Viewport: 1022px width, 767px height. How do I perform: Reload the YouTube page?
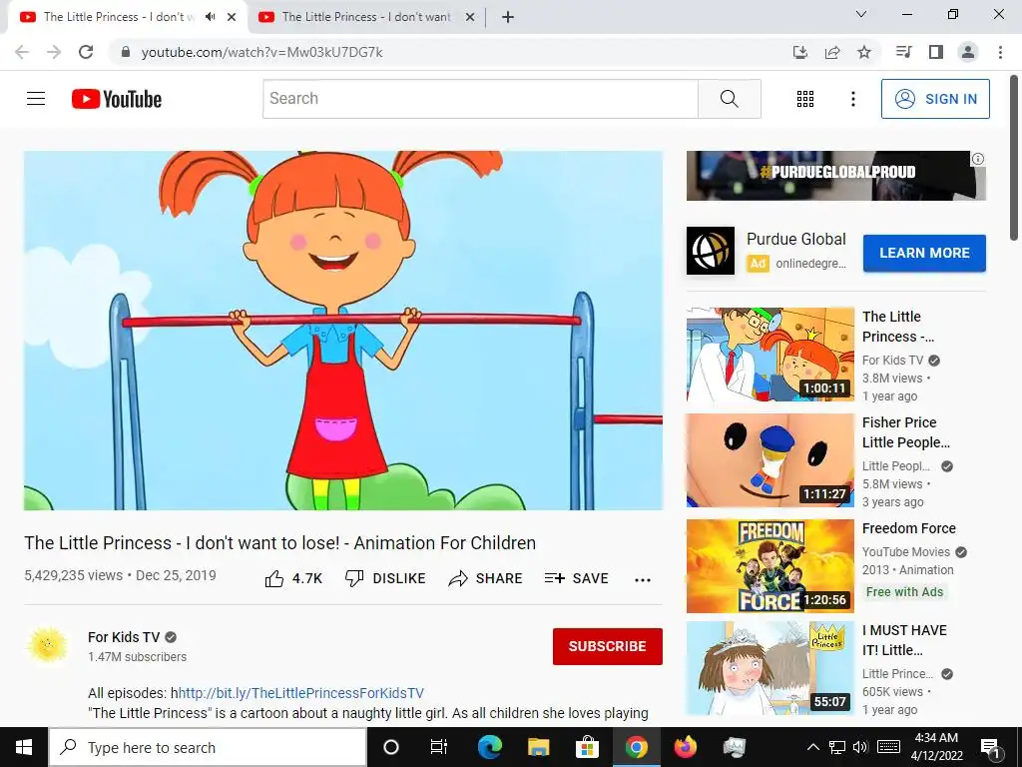click(86, 52)
